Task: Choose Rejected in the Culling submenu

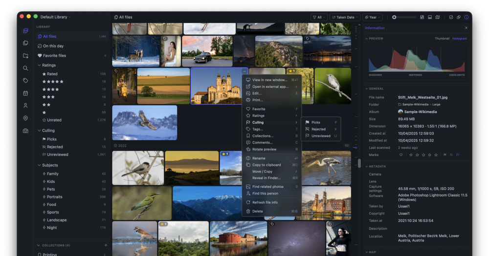Action: click(321, 129)
